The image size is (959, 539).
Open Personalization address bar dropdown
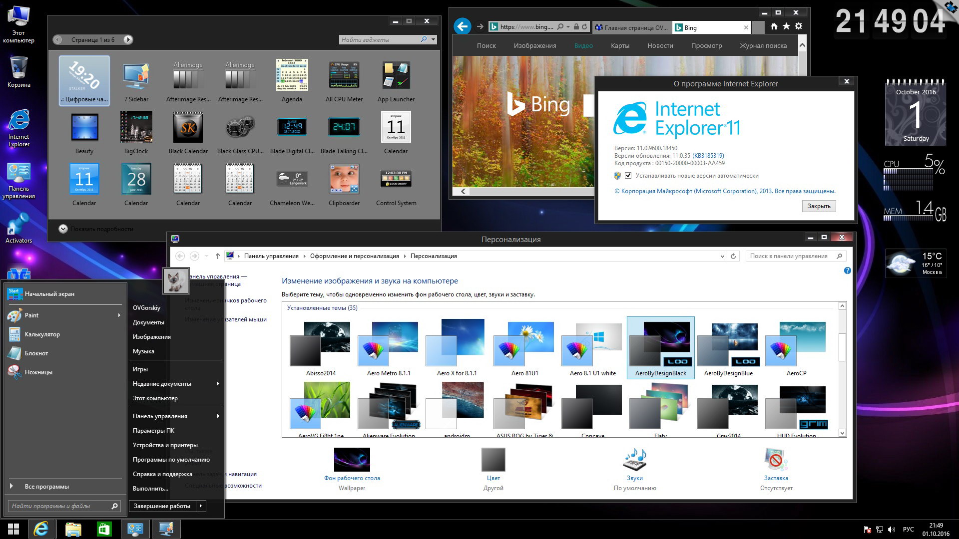[x=722, y=256]
